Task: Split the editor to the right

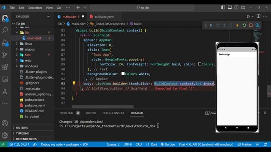Action: click(x=258, y=16)
